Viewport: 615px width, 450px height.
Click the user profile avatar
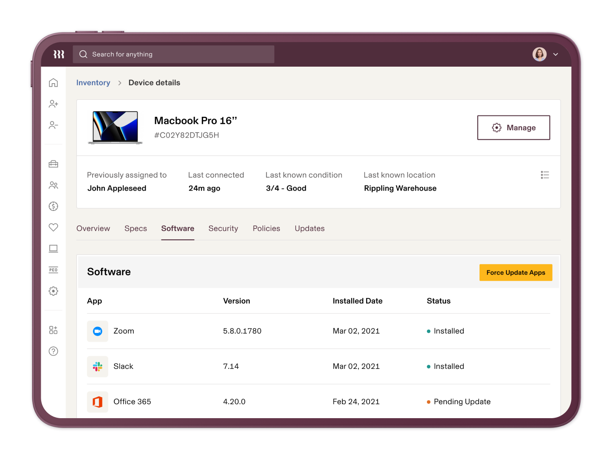[539, 54]
